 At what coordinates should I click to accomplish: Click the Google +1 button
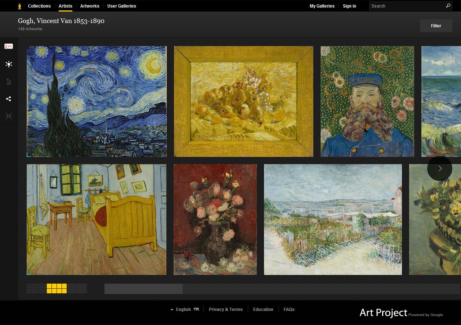point(9,46)
